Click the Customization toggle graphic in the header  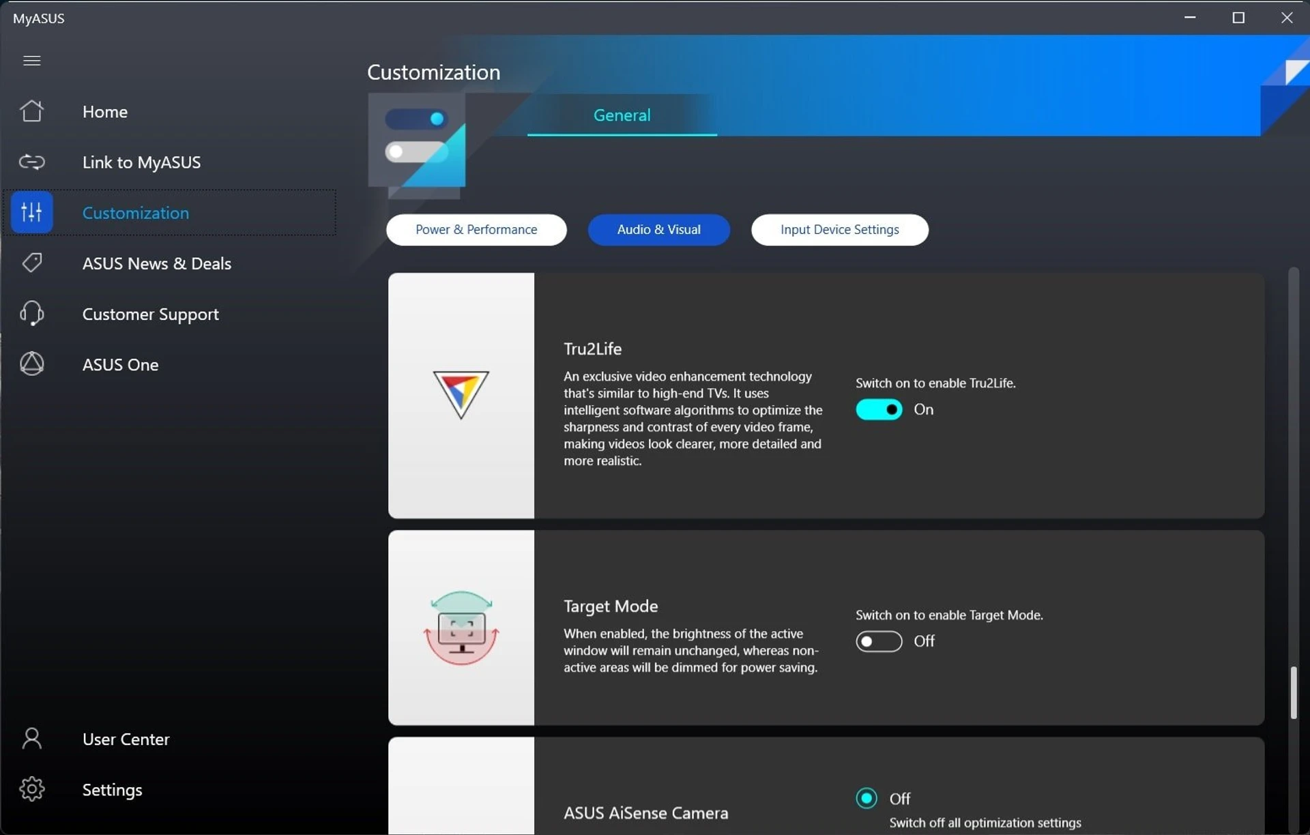417,146
